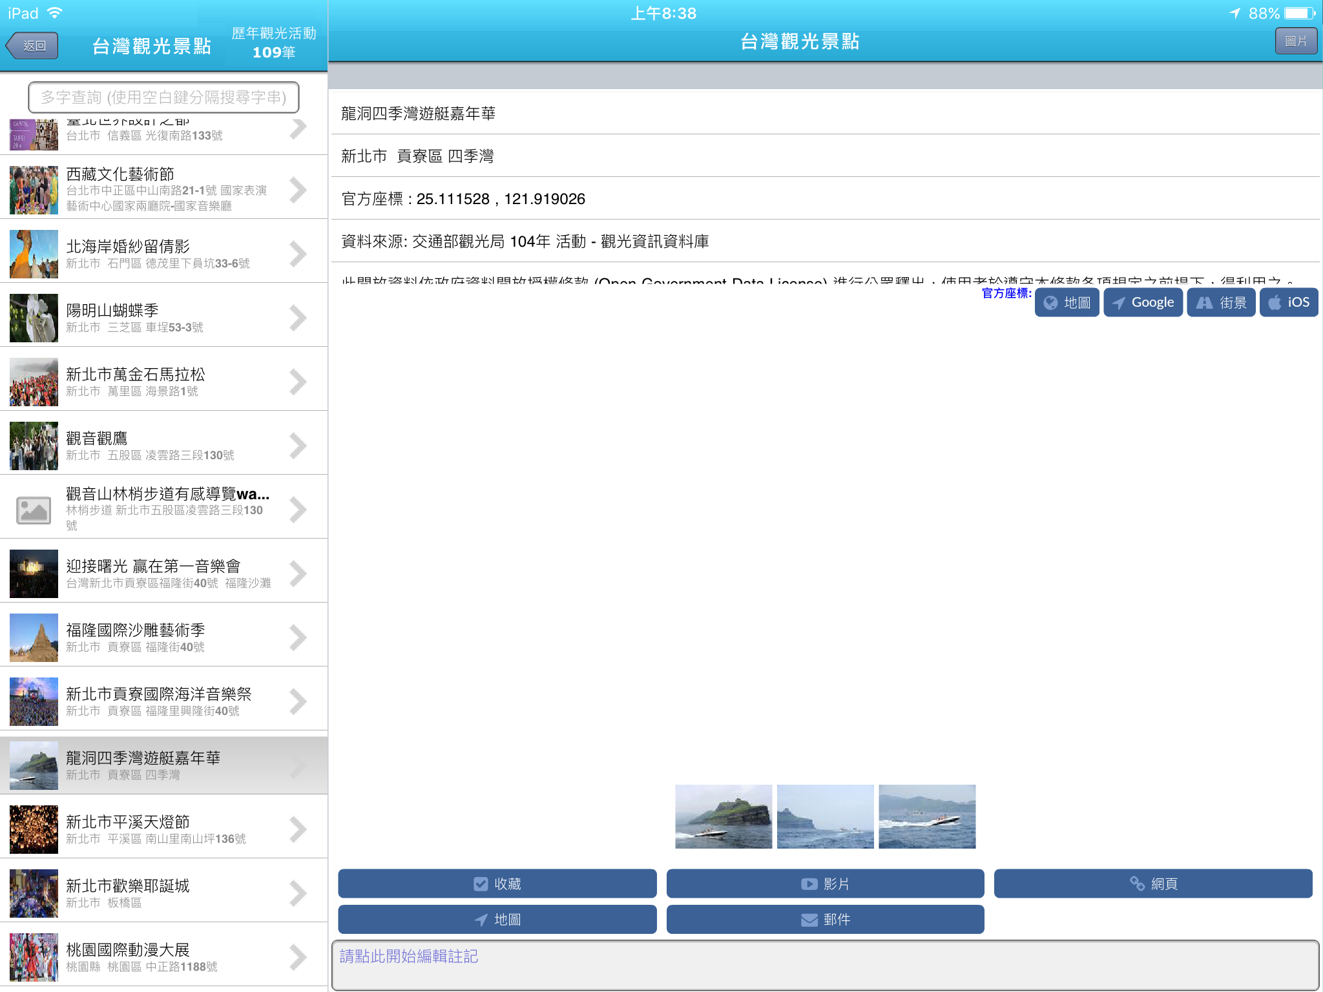Select 陽明山蝴蝶季 flower thumbnail
Viewport: 1323px width, 992px height.
click(x=34, y=318)
